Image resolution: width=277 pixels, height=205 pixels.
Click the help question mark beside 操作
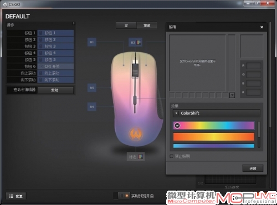74,23
